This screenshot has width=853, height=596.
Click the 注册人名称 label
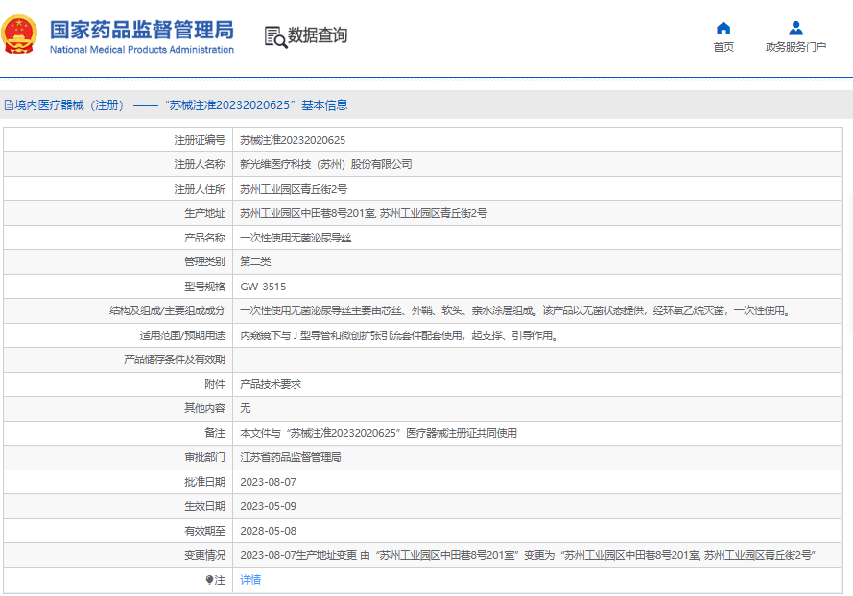pos(200,164)
